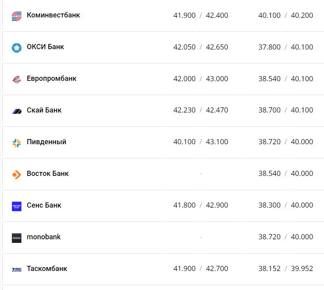324x290 pixels.
Task: Open the ОКСИ Банк name link
Action: point(45,47)
